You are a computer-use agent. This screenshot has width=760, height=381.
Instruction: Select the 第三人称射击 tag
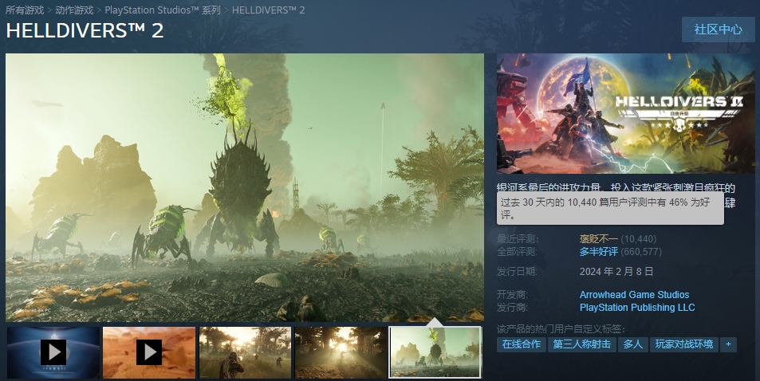581,344
